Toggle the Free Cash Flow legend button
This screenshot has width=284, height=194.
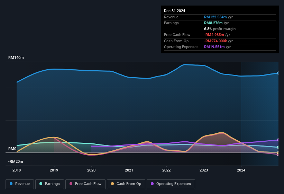point(85,184)
